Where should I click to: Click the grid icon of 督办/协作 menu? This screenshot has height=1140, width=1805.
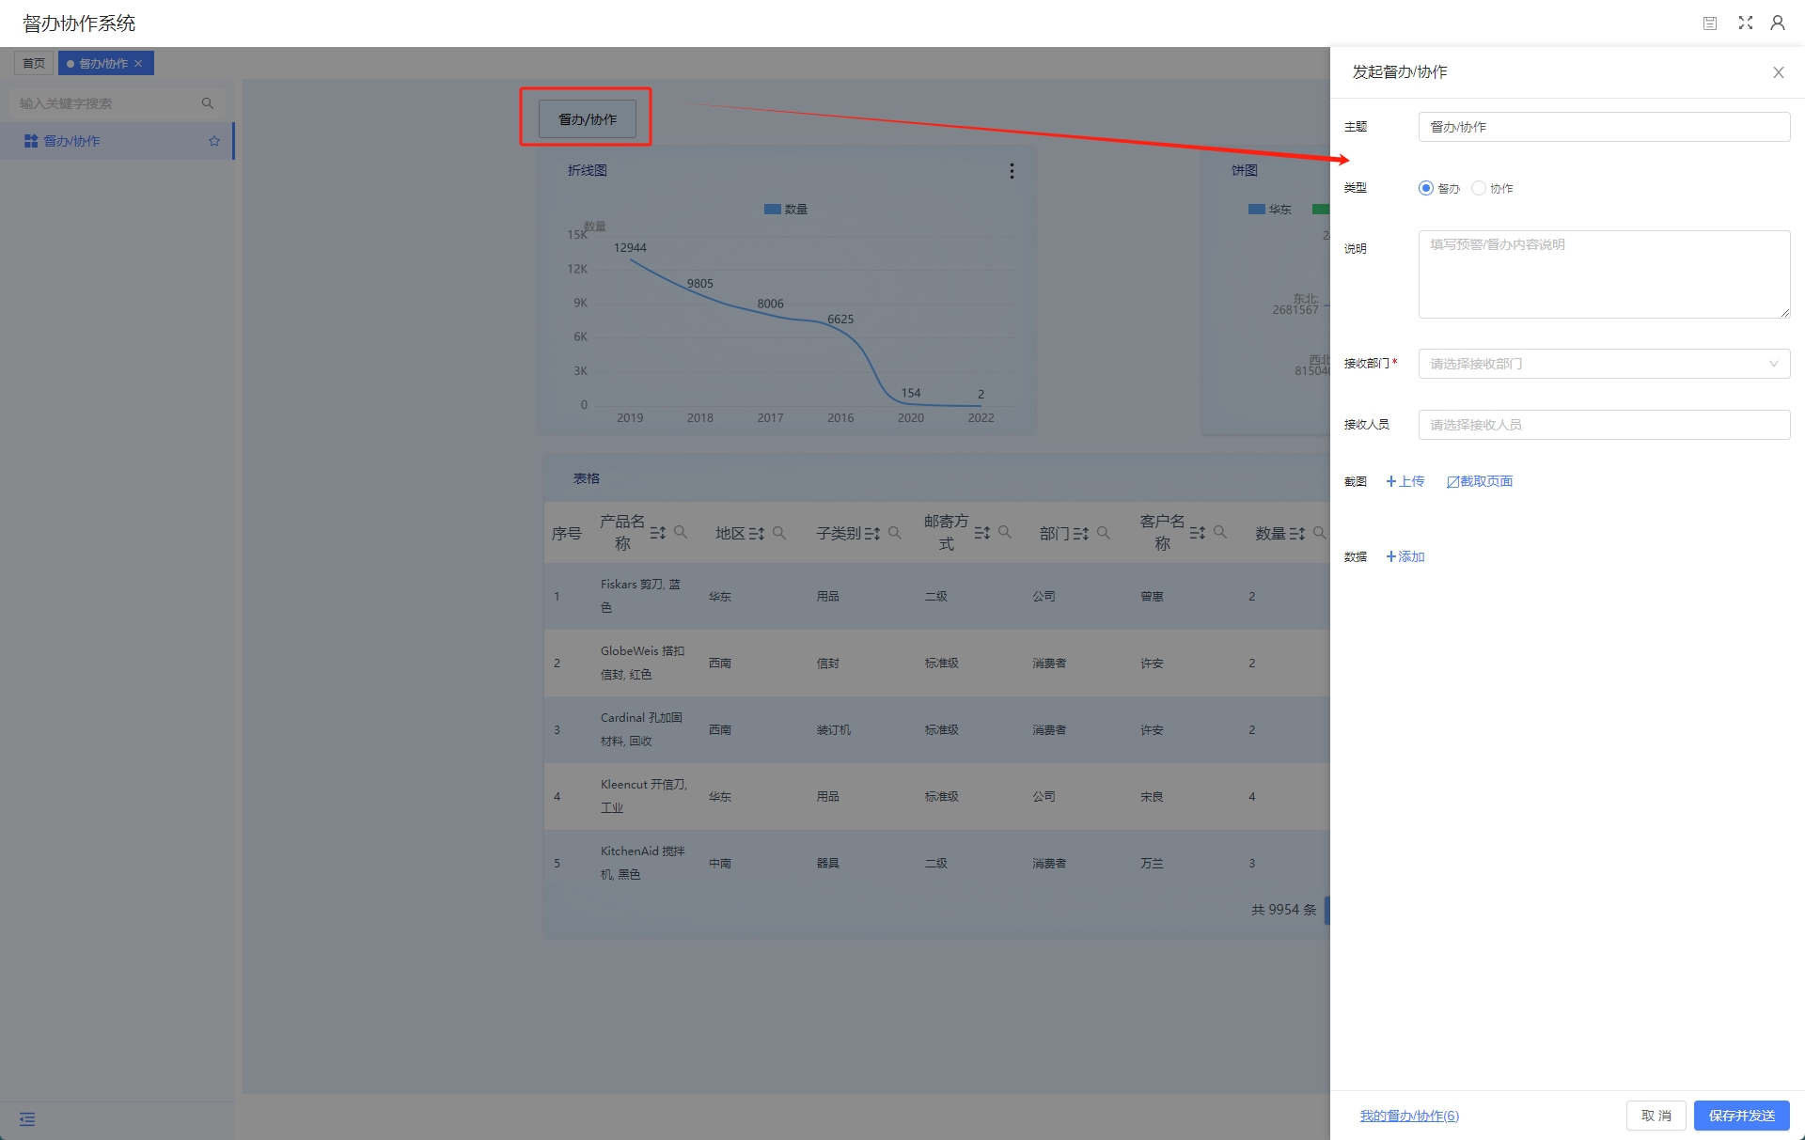[31, 141]
